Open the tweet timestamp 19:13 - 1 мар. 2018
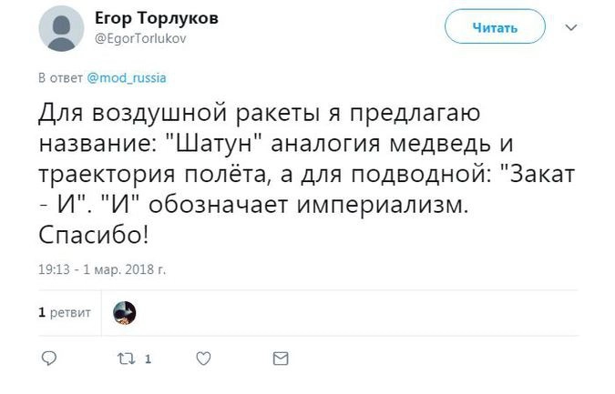 102,269
